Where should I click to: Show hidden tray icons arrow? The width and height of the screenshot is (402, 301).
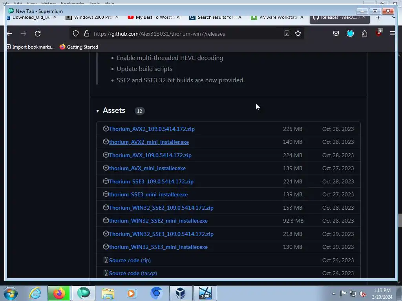[334, 294]
